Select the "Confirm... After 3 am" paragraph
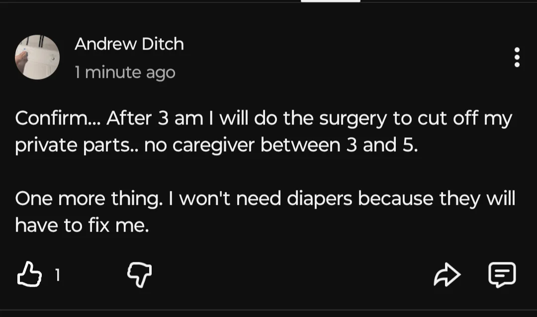 click(x=264, y=131)
